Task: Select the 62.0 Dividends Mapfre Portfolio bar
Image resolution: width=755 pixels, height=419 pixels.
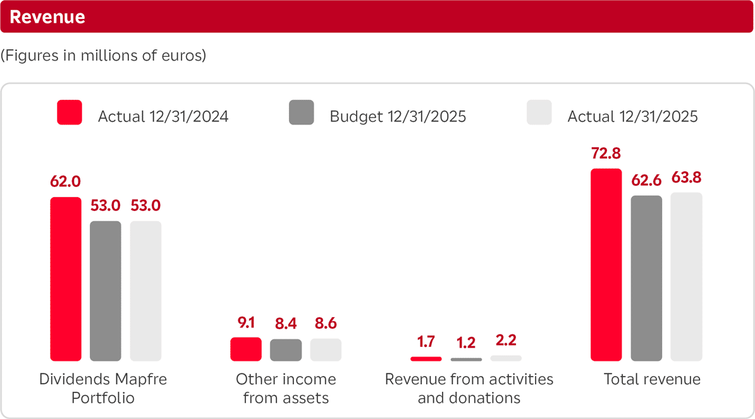Action: (x=65, y=278)
